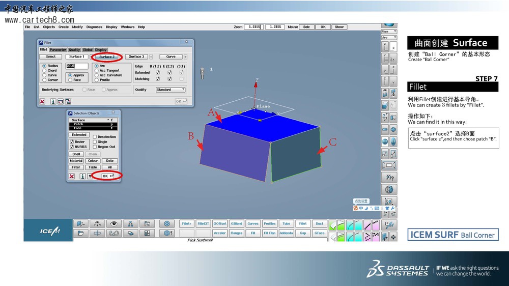Open the Plane dropdown in right panel
The image size is (509, 286).
388,32
